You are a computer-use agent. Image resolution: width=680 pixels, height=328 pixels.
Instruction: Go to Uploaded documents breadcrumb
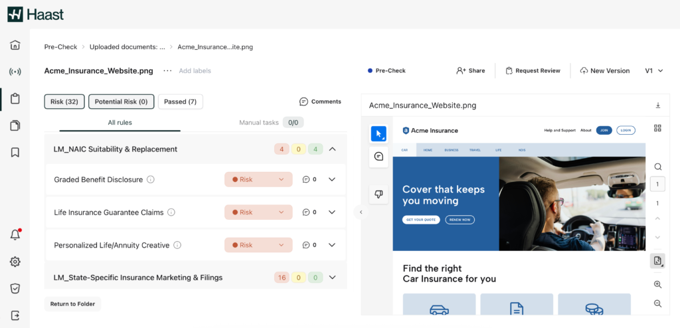[x=127, y=47]
